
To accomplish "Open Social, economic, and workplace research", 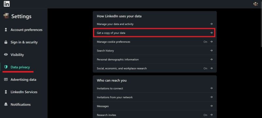I will (155, 68).
